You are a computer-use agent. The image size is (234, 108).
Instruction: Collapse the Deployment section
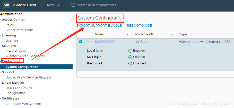click(1, 62)
